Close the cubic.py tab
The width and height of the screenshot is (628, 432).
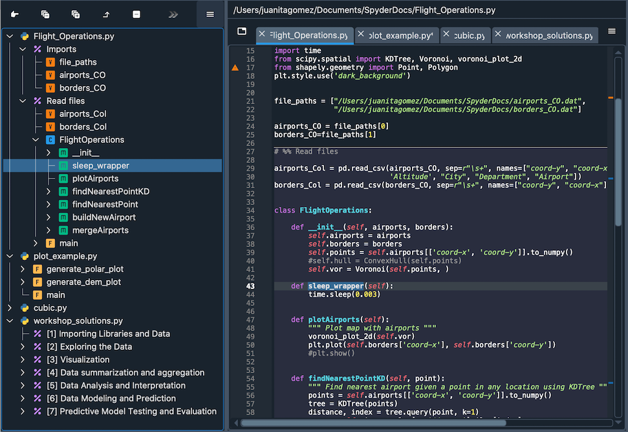pyautogui.click(x=447, y=35)
